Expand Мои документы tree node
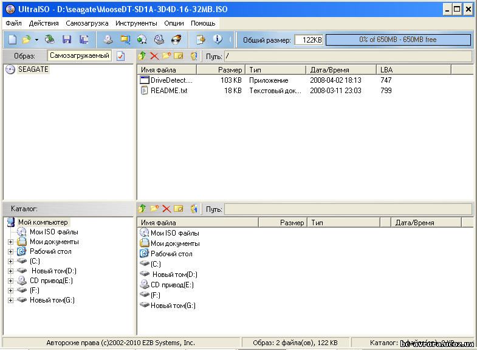 11,242
